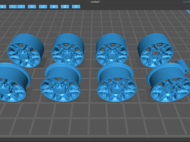
Task: Click the last toolbar button with box icon
Action: (76, 7)
